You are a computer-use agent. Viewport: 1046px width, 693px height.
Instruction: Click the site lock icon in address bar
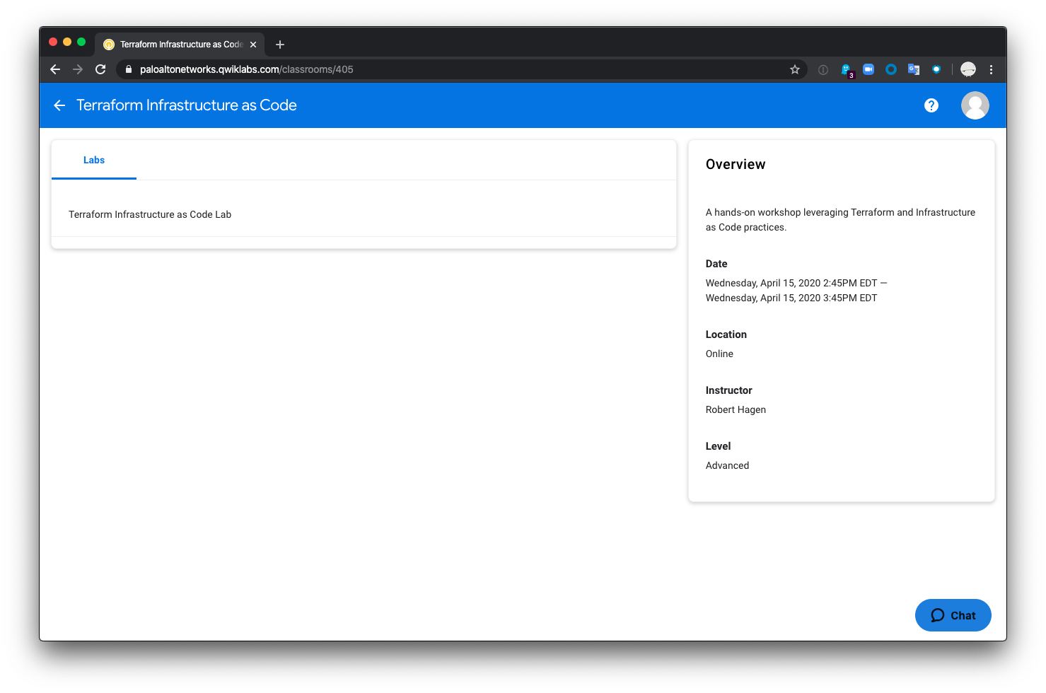tap(129, 69)
